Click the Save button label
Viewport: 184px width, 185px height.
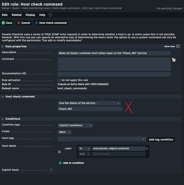(x=9, y=23)
